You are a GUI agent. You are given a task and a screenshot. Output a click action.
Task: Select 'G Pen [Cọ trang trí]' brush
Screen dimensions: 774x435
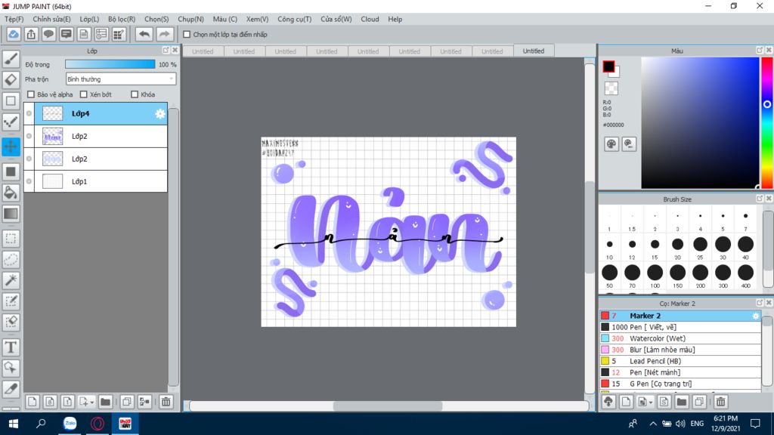click(x=680, y=384)
